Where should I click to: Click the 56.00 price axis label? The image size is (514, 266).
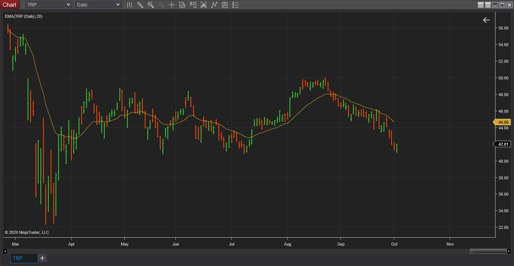click(x=503, y=28)
